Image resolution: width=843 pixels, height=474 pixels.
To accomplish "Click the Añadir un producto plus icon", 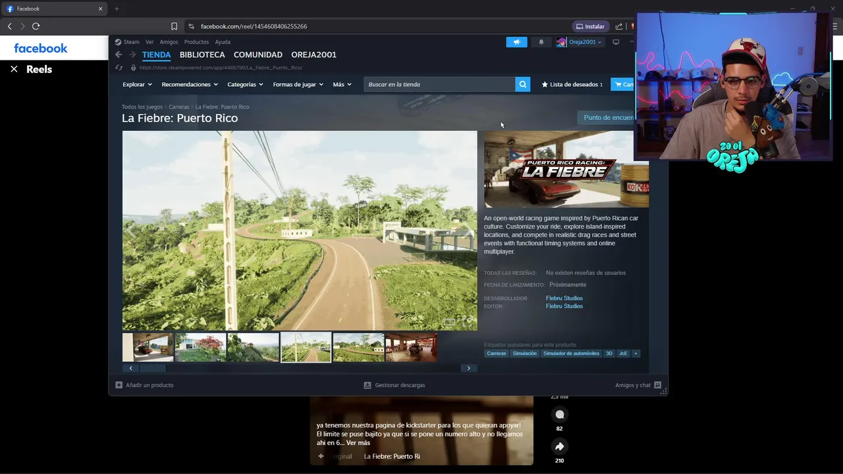I will [x=119, y=385].
